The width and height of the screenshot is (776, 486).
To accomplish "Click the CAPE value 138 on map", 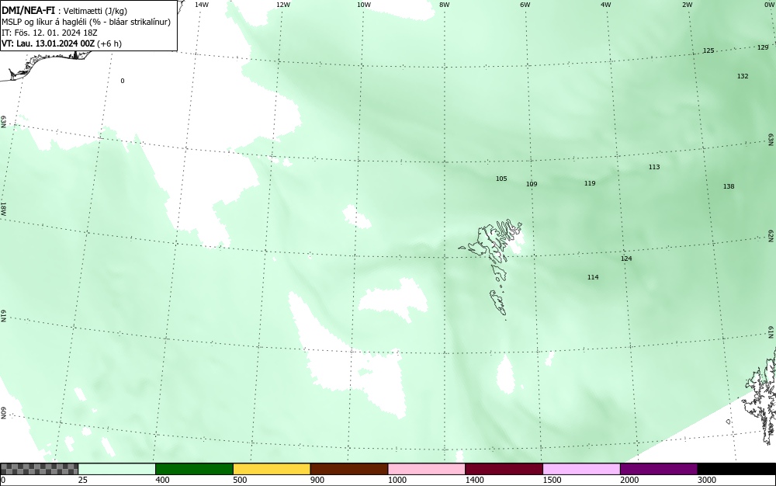I will coord(729,186).
